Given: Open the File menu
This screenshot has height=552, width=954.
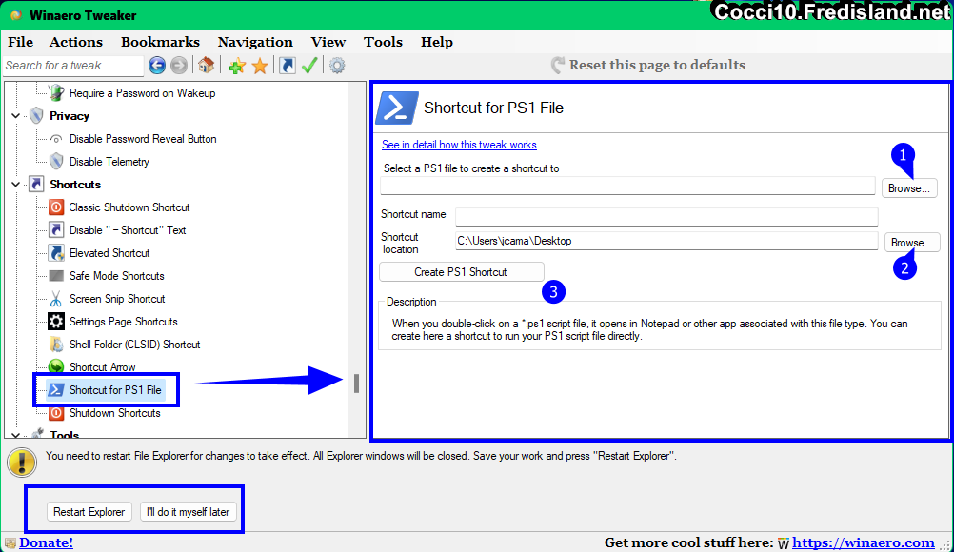Looking at the screenshot, I should [x=20, y=42].
